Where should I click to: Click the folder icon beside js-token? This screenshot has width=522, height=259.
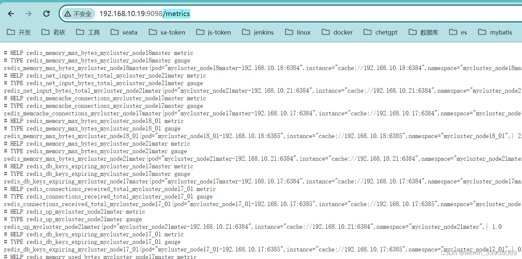point(200,32)
